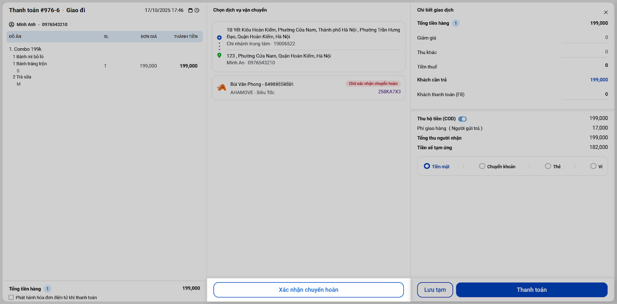Click the Trà sữa combo item
This screenshot has height=304, width=617.
click(x=22, y=77)
